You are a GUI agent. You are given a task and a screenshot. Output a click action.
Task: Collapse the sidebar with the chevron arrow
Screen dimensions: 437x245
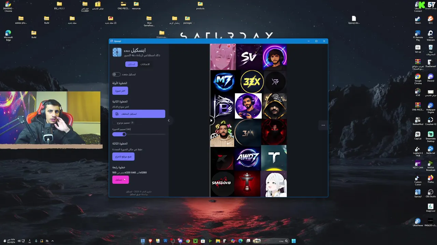(x=168, y=120)
